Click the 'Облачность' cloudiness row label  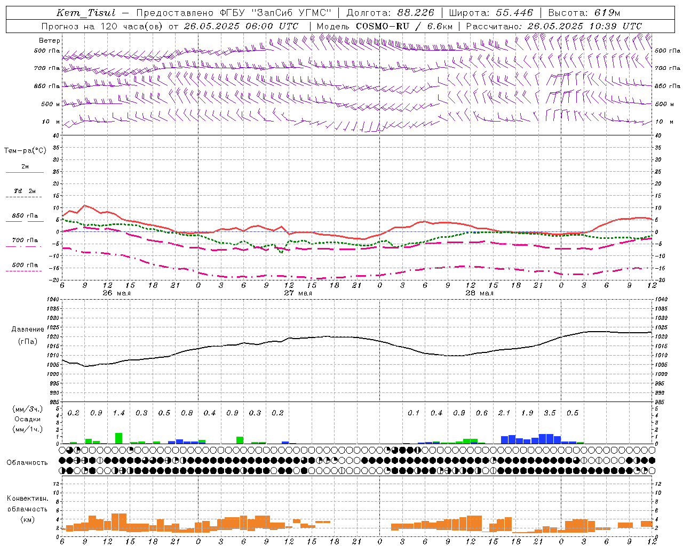27,463
